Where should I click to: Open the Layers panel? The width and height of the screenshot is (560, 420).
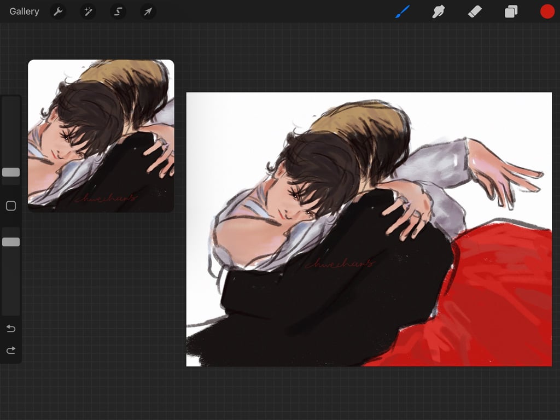(511, 11)
